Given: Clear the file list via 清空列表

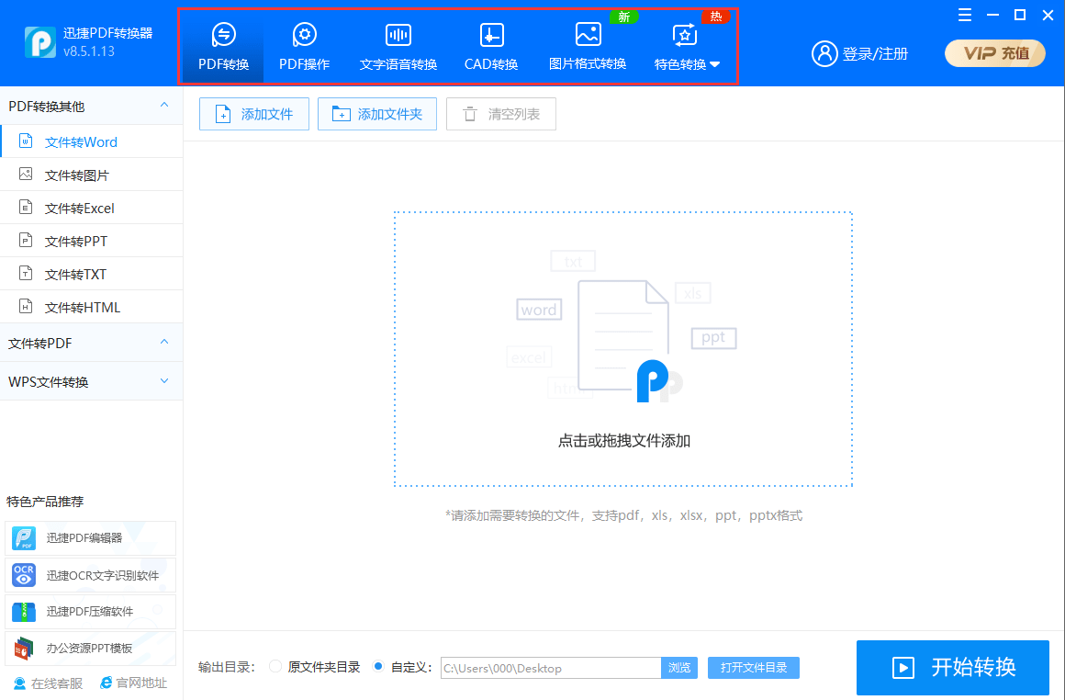Looking at the screenshot, I should pyautogui.click(x=500, y=113).
